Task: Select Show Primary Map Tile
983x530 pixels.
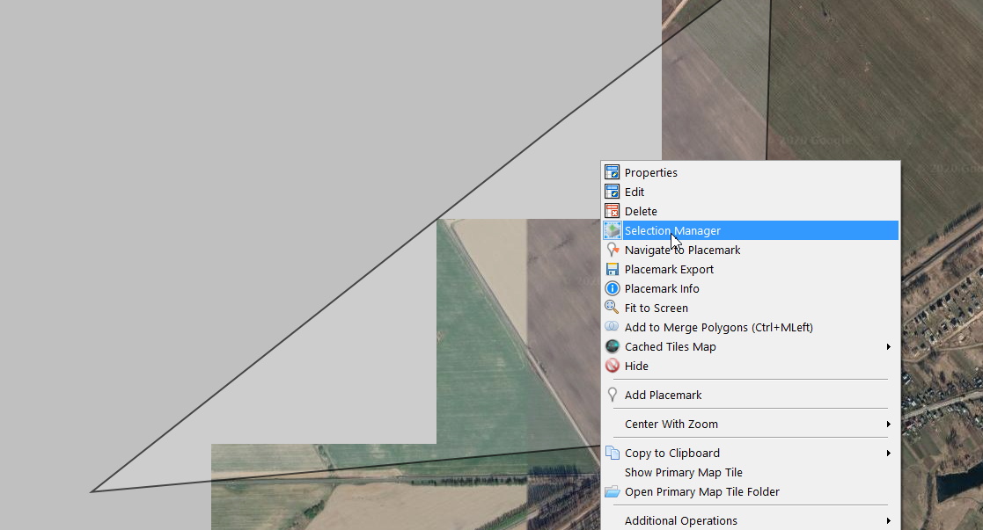Action: 683,473
